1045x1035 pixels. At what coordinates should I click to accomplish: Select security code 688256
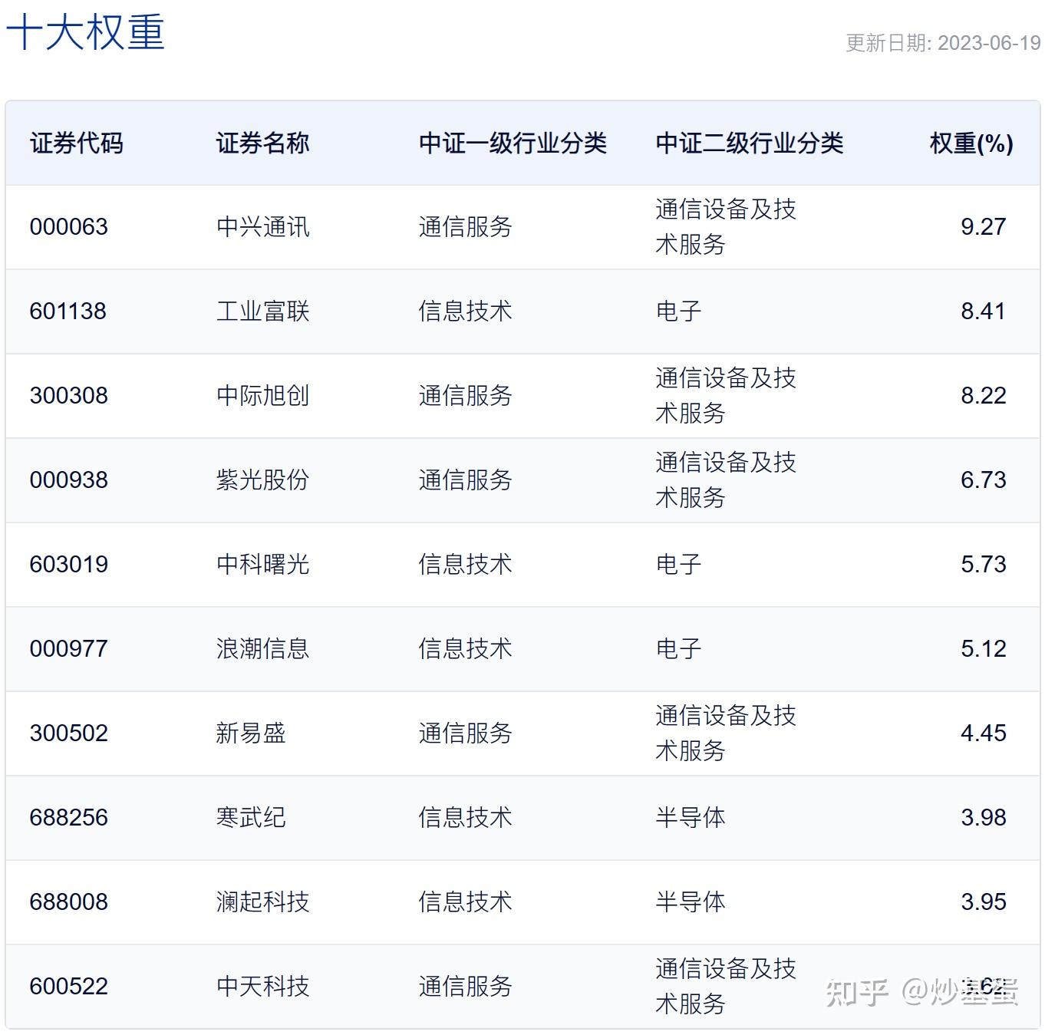69,818
